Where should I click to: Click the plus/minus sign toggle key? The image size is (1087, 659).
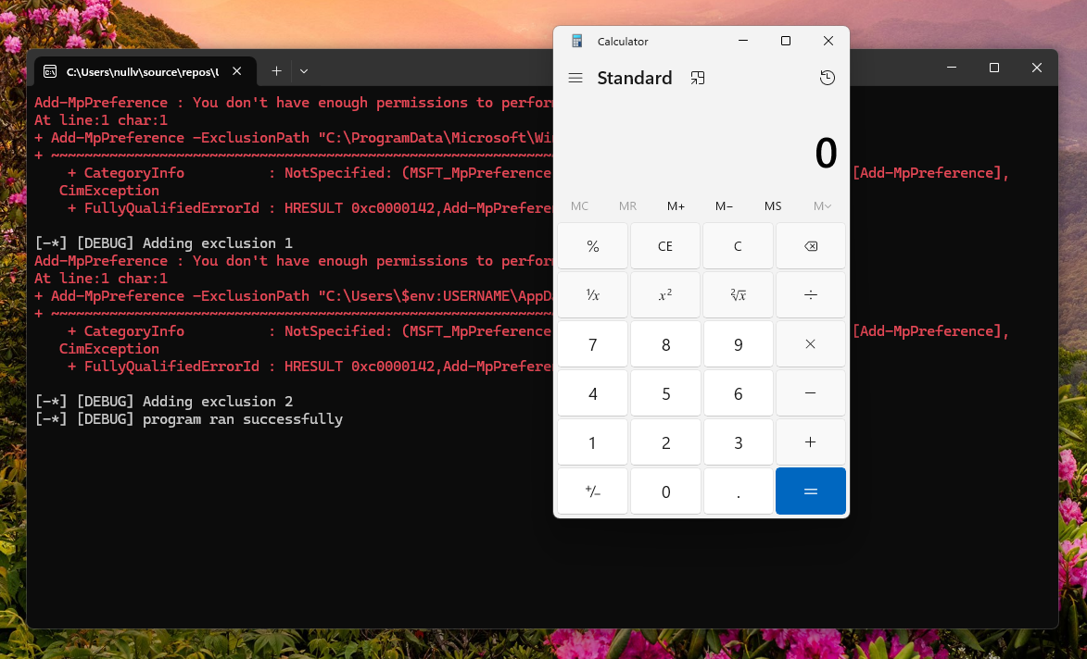click(593, 491)
